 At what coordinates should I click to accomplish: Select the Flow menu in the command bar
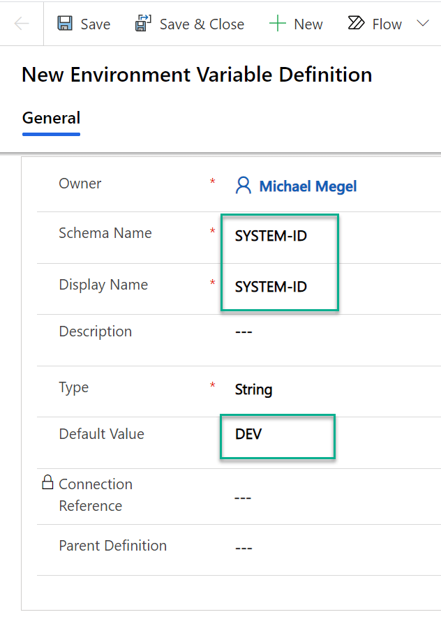point(375,23)
